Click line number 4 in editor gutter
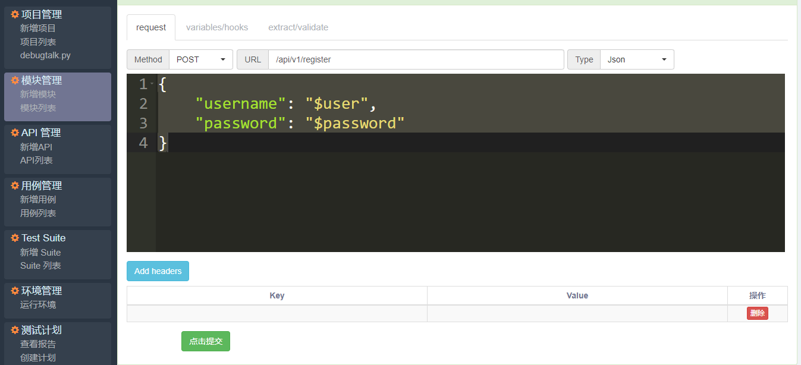Screen dimensions: 801x365 pyautogui.click(x=143, y=143)
